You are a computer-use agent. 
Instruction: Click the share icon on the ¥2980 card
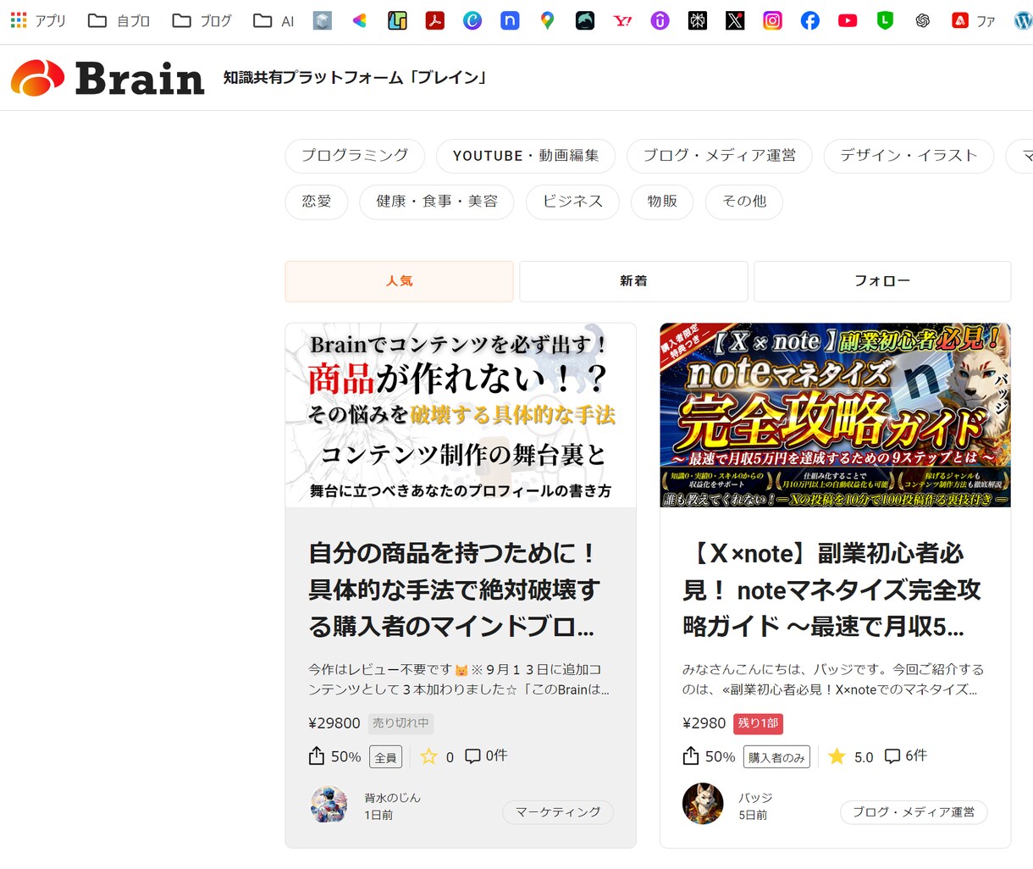click(x=691, y=756)
